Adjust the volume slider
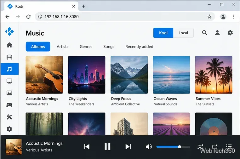Viewport: 240px width, 159px height. (173, 147)
